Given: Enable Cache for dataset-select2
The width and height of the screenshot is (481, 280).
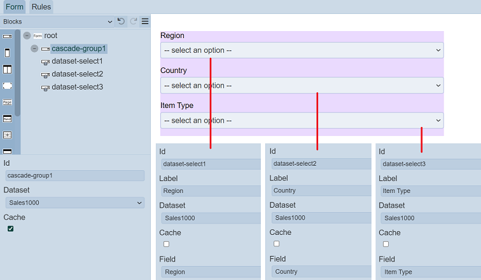Looking at the screenshot, I should (277, 244).
